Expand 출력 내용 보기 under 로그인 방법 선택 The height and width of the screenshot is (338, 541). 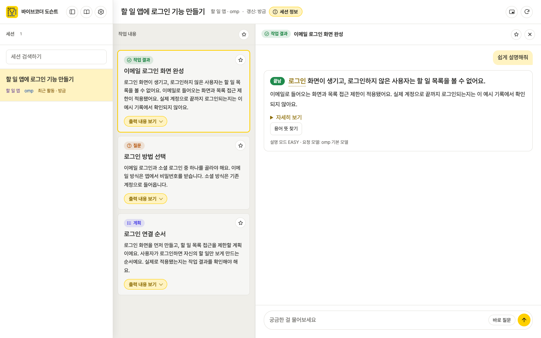coord(145,199)
